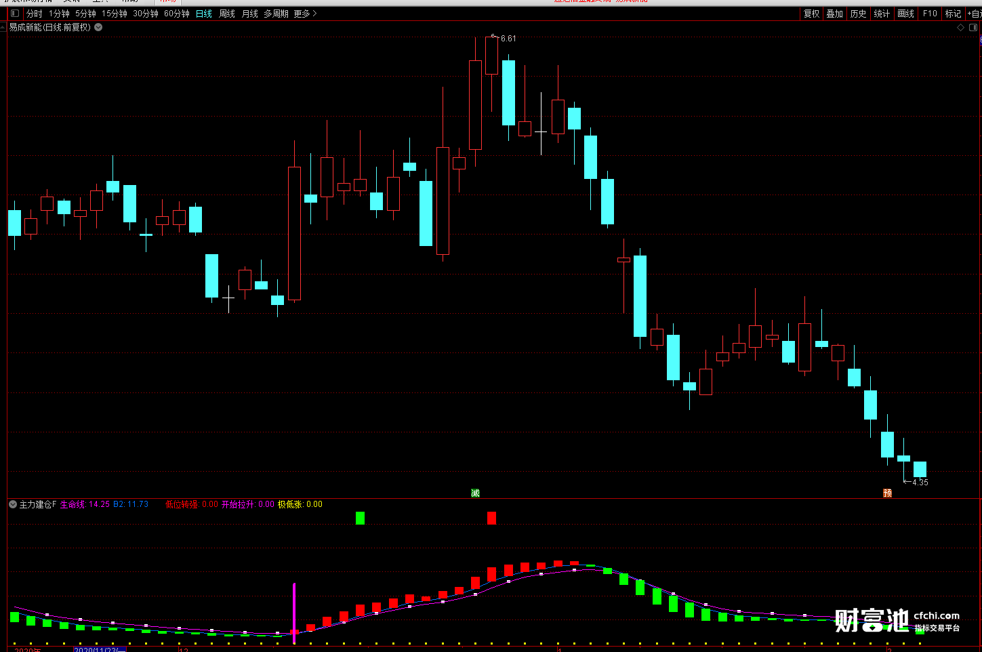Viewport: 982px width, 652px height.
Task: Select the 6.61 high price label
Action: 508,39
